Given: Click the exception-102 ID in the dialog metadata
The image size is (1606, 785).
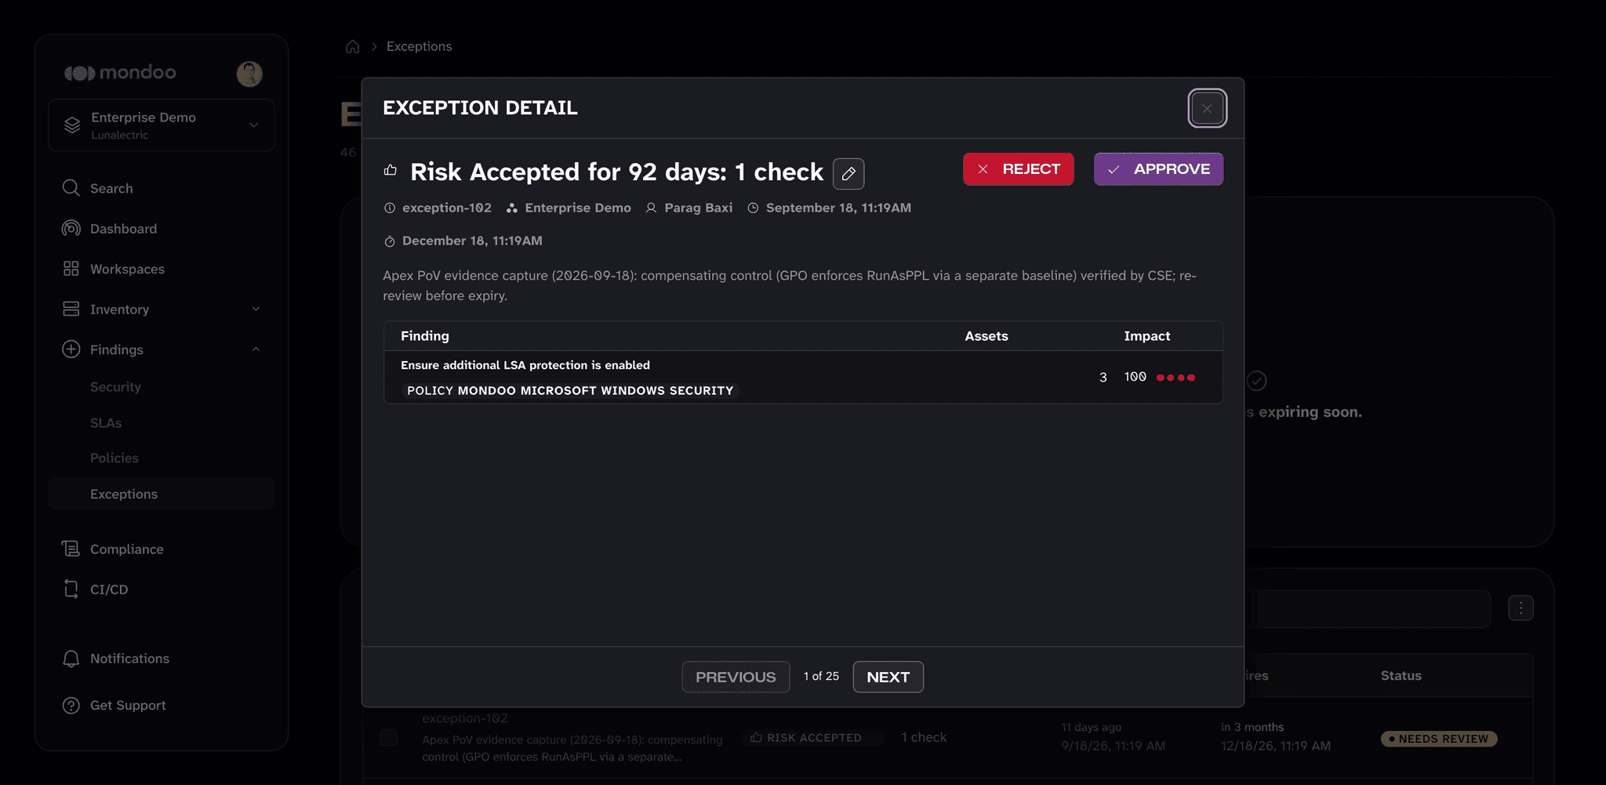Looking at the screenshot, I should click(447, 208).
